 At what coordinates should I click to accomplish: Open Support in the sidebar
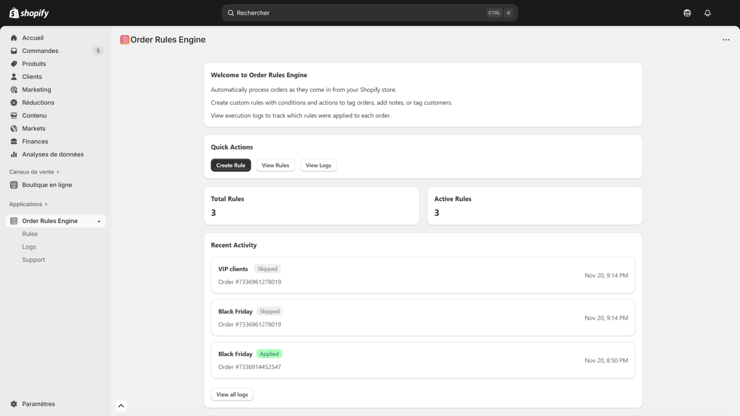point(33,259)
